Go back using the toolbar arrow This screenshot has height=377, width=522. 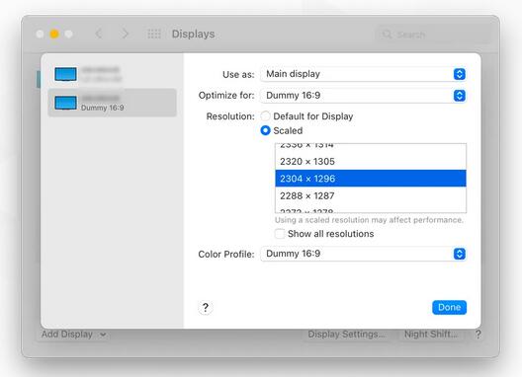[x=99, y=34]
